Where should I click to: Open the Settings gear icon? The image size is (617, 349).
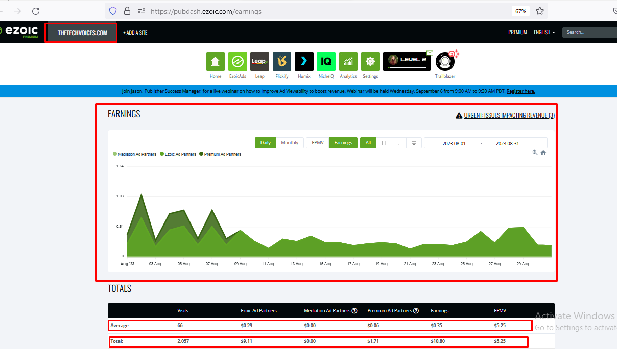tap(370, 62)
